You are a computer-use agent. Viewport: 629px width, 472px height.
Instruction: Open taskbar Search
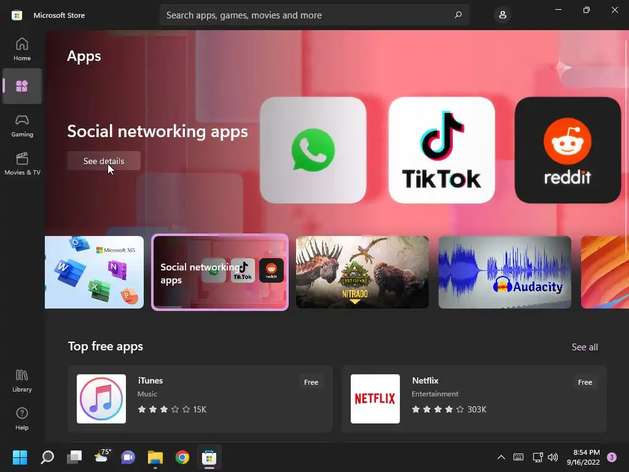click(47, 457)
